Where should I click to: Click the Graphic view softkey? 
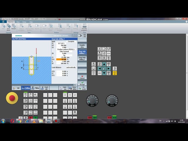(x=82, y=46)
